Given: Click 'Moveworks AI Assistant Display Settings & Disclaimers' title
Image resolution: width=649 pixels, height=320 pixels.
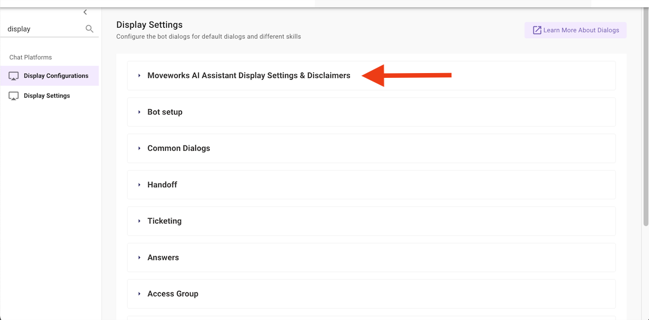Looking at the screenshot, I should click(249, 75).
